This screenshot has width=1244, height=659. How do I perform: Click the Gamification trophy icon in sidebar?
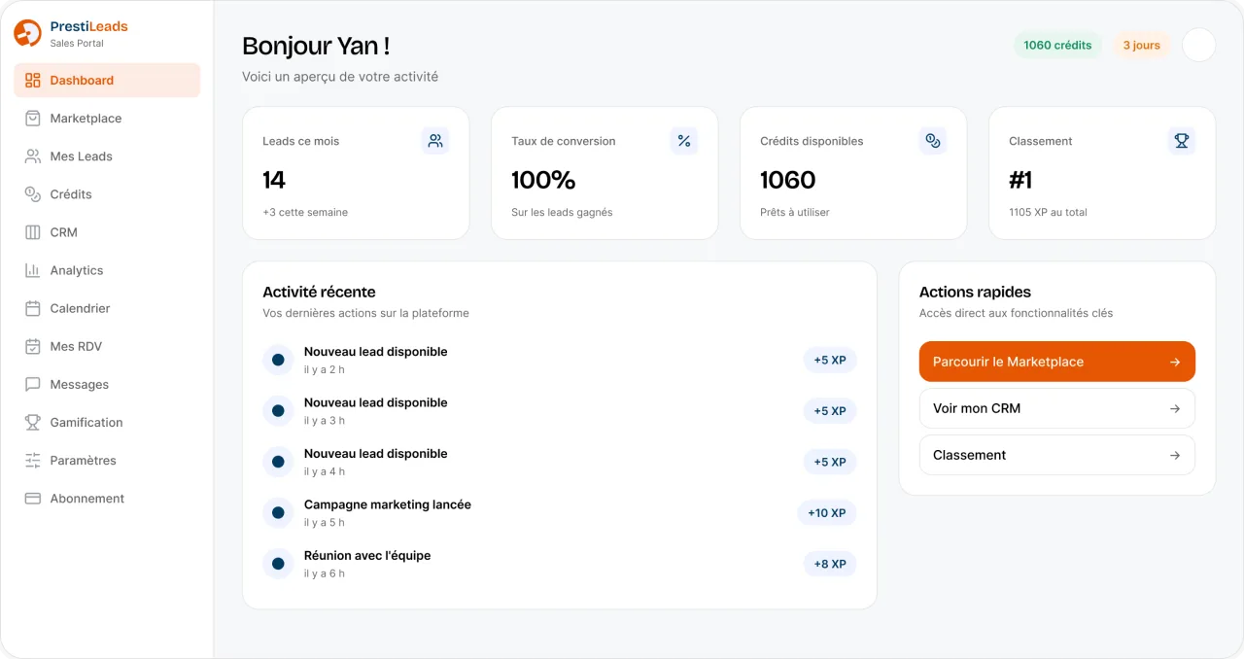pyautogui.click(x=33, y=422)
